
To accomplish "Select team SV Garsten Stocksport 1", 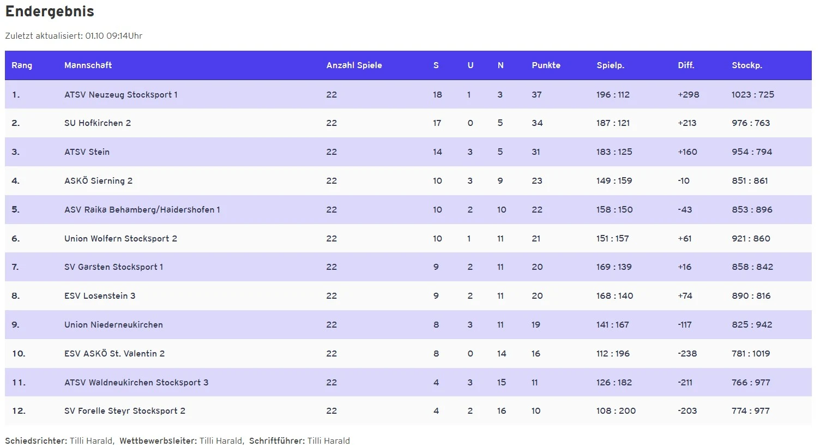I will 113,267.
